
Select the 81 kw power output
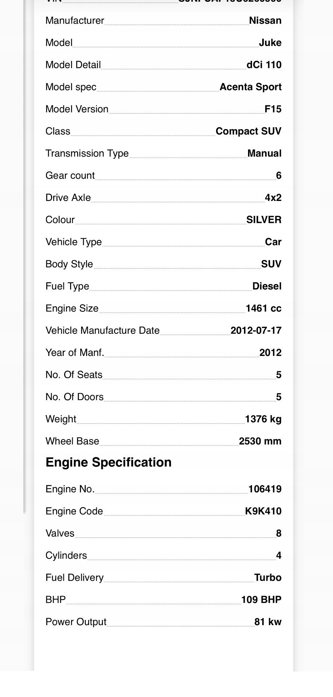point(268,622)
